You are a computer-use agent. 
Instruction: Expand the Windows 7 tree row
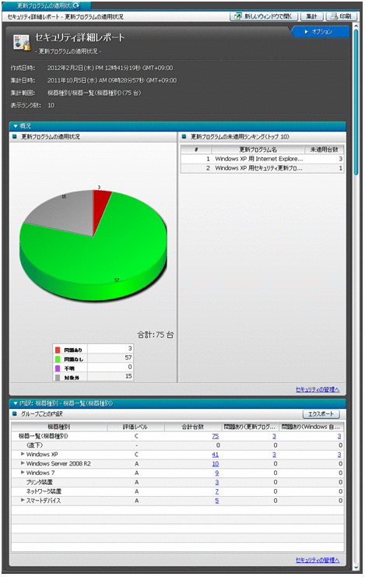[x=23, y=473]
